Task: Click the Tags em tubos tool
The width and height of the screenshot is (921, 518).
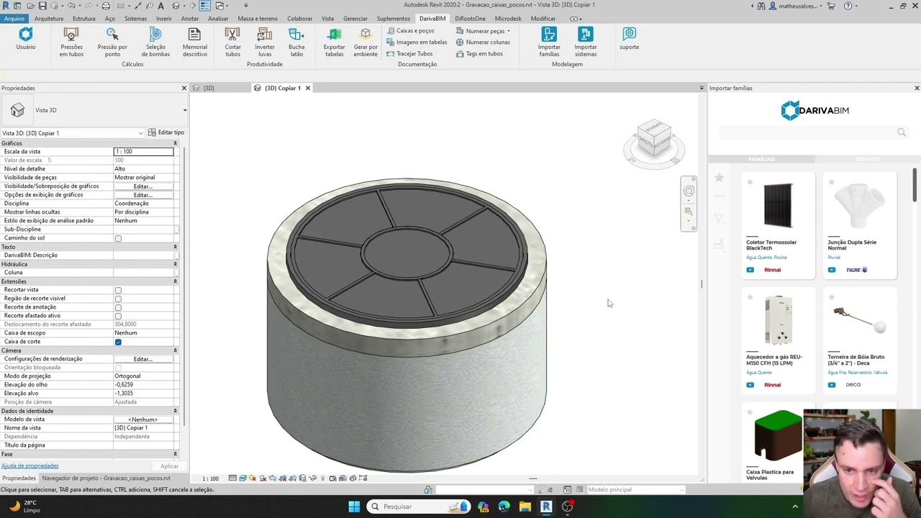Action: pos(479,53)
